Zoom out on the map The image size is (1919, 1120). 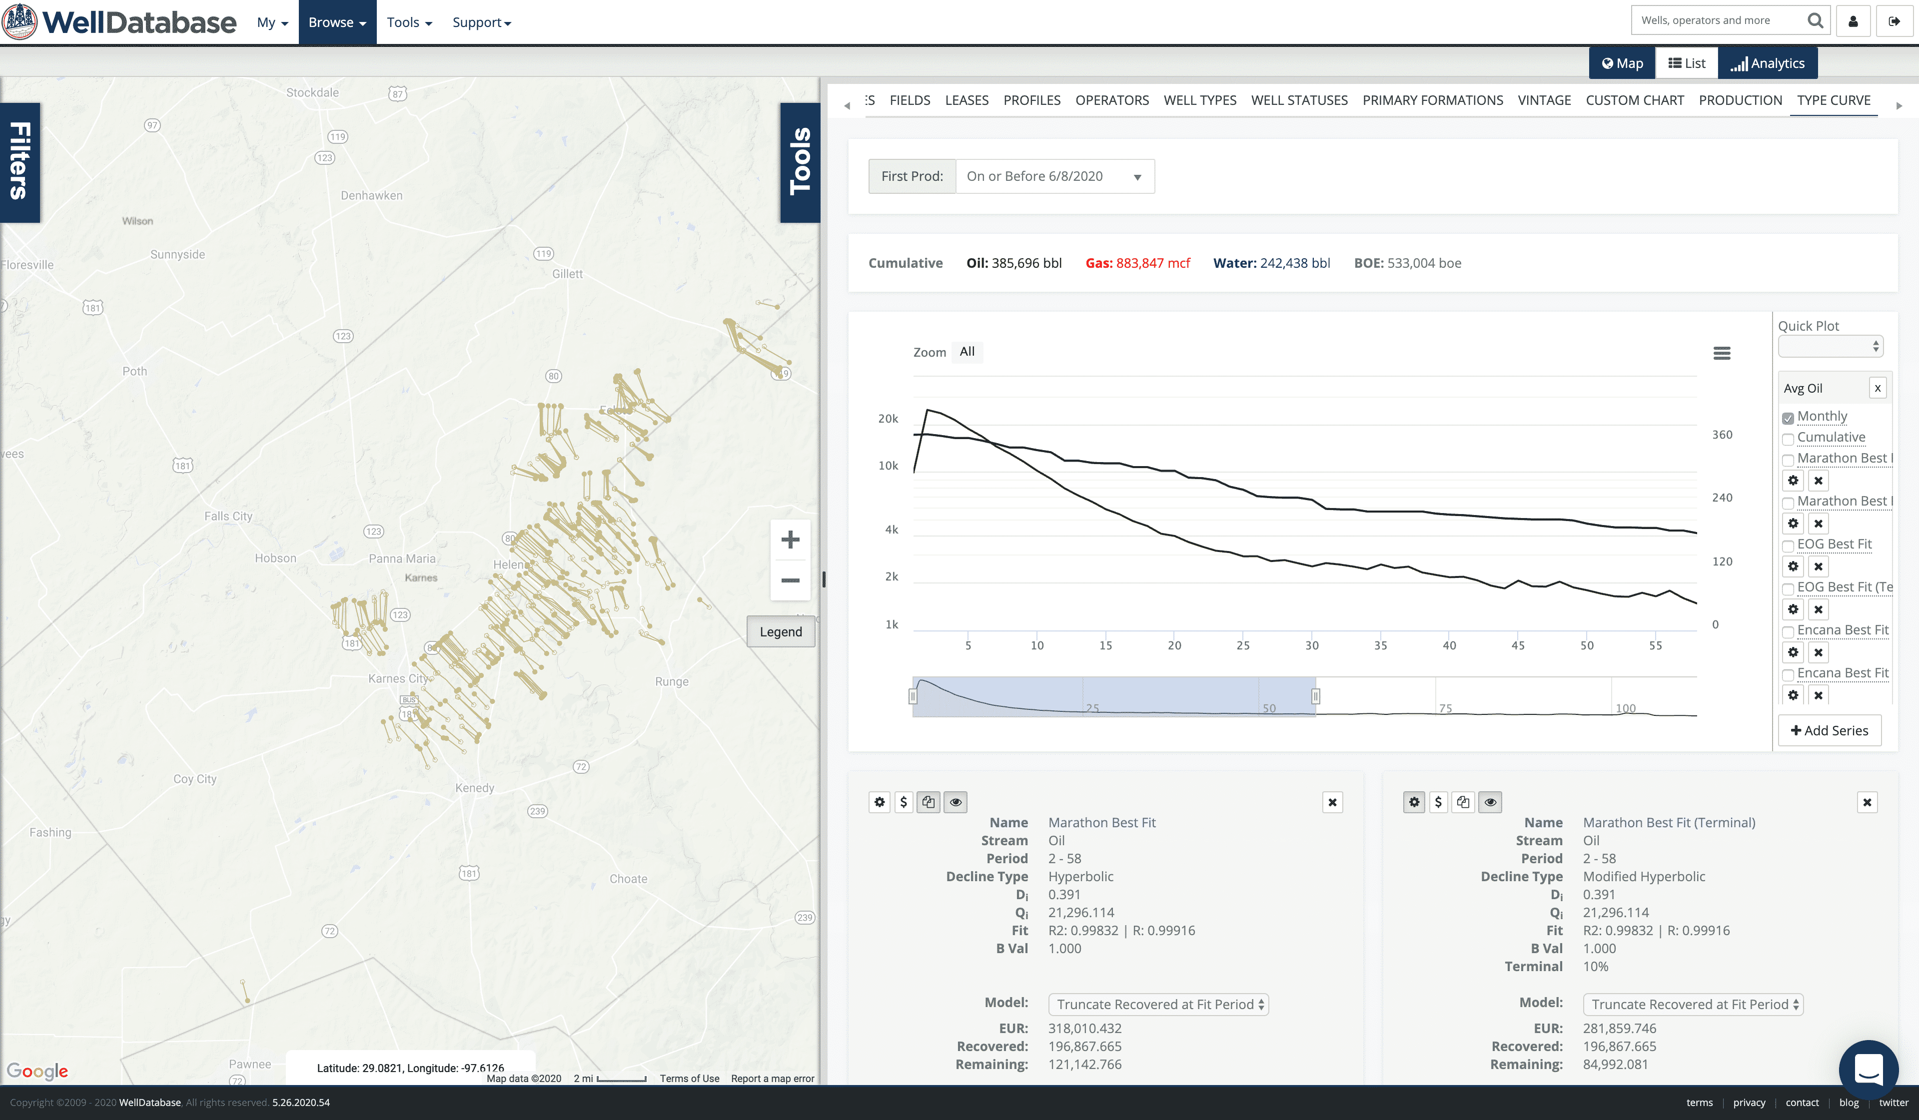[790, 580]
